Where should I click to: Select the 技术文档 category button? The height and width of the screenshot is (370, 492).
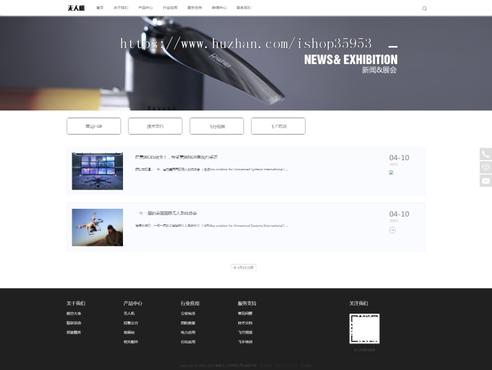(x=155, y=126)
